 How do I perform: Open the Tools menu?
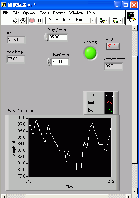click(44, 13)
